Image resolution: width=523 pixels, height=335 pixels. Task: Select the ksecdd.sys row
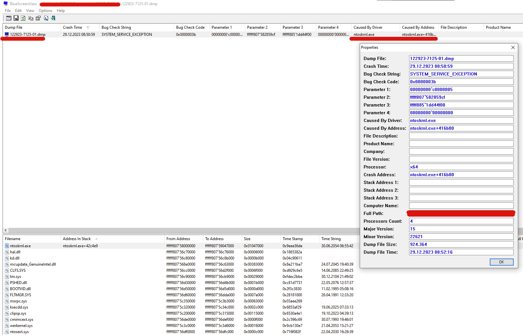181,307
